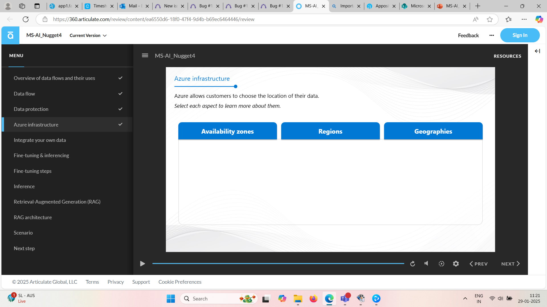Add this page to favorites star
The height and width of the screenshot is (307, 547).
pyautogui.click(x=490, y=19)
